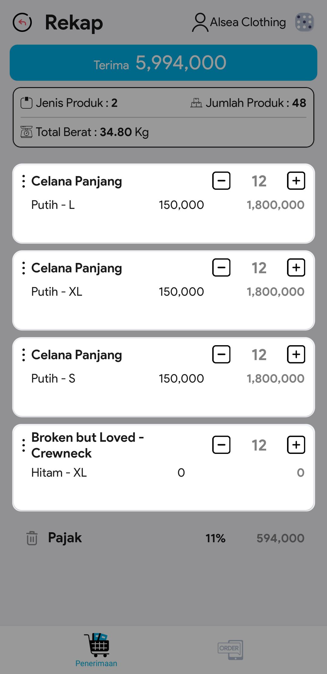Increase quantity for Broken but Loved Crewneck
The height and width of the screenshot is (674, 327).
point(296,445)
